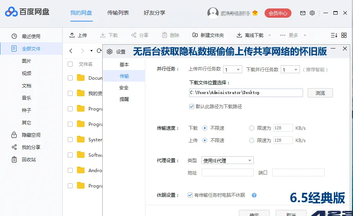Select 视频 category in sidebar

coord(27,73)
